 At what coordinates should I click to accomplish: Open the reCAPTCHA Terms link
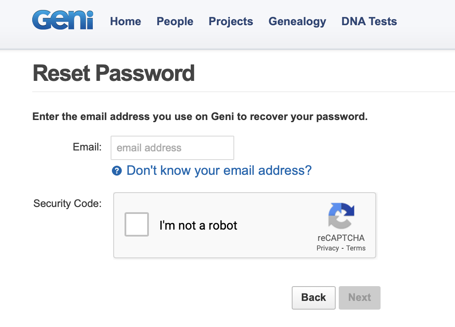[x=356, y=248]
